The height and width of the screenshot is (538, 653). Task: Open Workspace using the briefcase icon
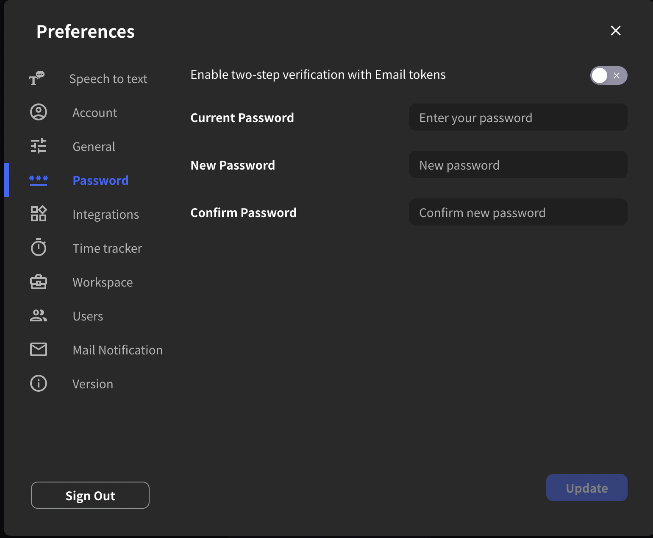(x=38, y=282)
